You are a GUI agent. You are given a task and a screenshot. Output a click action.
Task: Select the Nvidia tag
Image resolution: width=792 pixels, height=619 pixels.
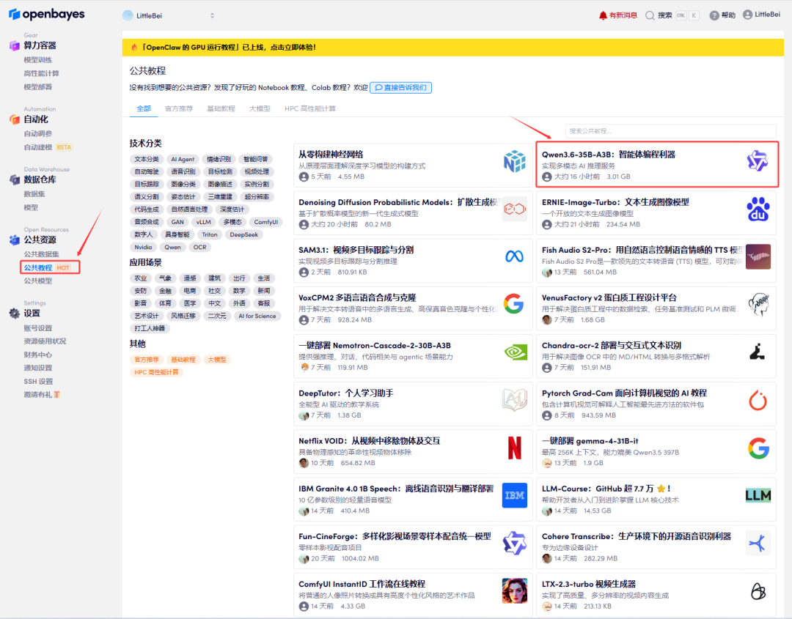pyautogui.click(x=143, y=247)
